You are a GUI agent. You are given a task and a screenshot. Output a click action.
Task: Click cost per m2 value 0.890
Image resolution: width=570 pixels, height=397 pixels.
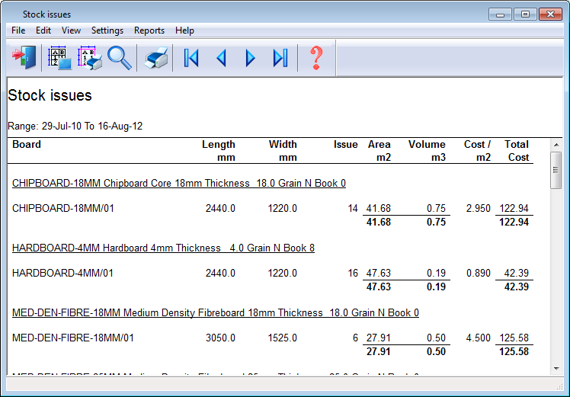pyautogui.click(x=479, y=273)
